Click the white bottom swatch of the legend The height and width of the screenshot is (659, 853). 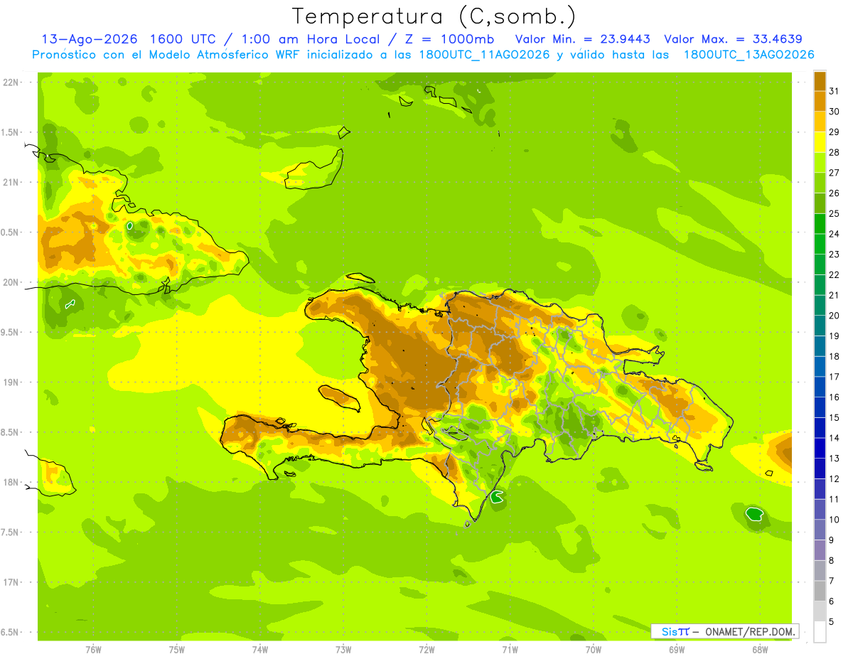click(820, 632)
